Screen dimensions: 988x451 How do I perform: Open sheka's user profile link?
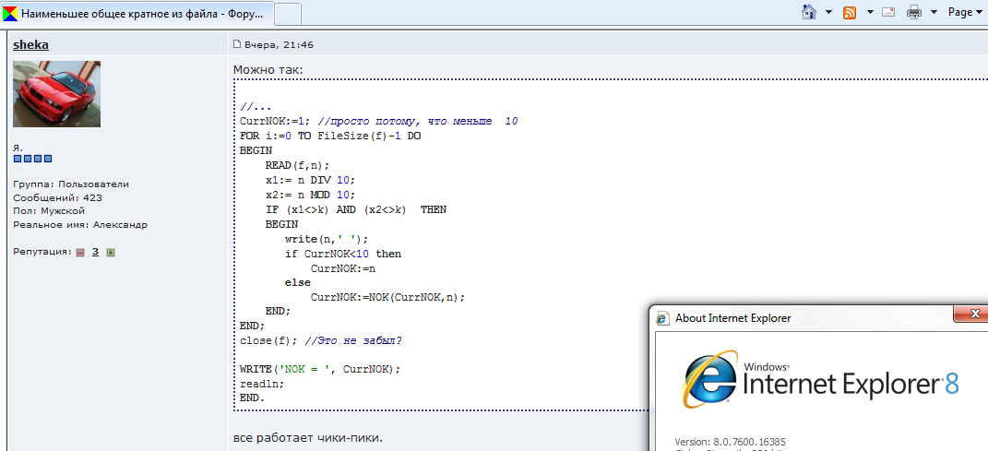click(x=30, y=44)
